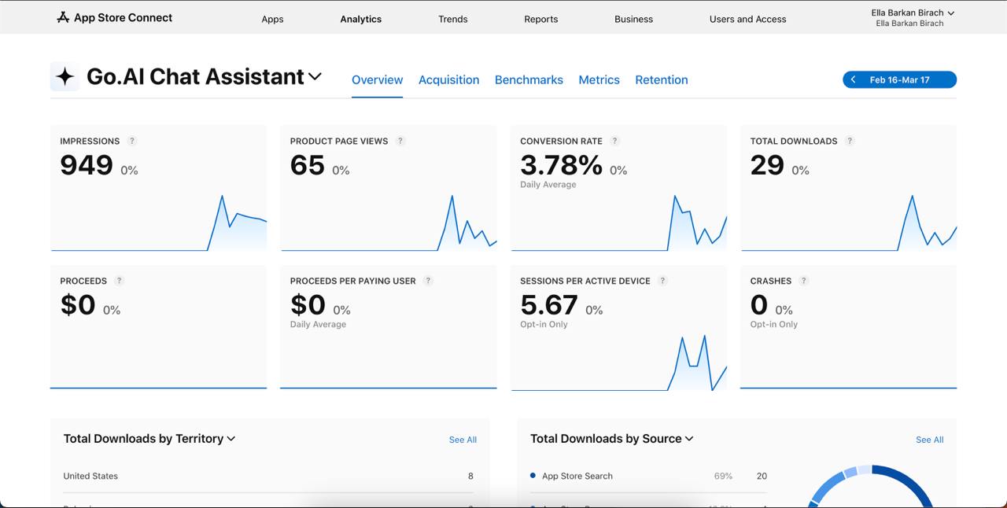Click See All for downloads by source
The image size is (1007, 508).
click(x=929, y=440)
